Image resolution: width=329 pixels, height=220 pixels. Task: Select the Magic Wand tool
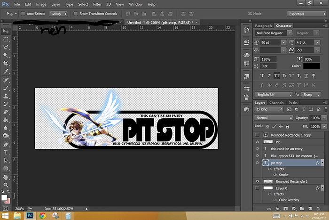[6, 55]
